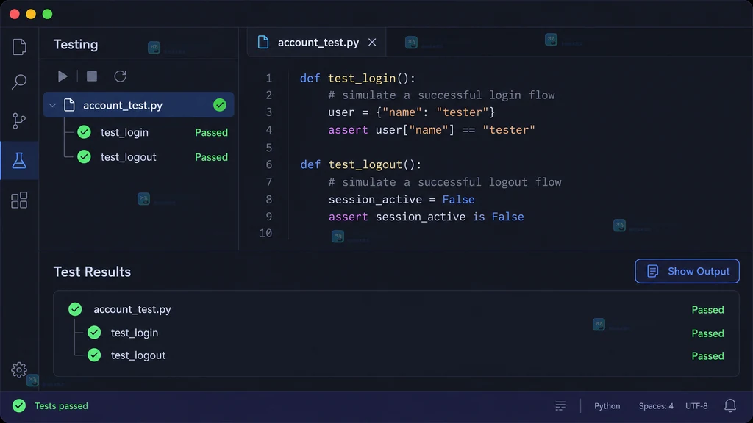Run all tests with the play icon

pos(63,76)
